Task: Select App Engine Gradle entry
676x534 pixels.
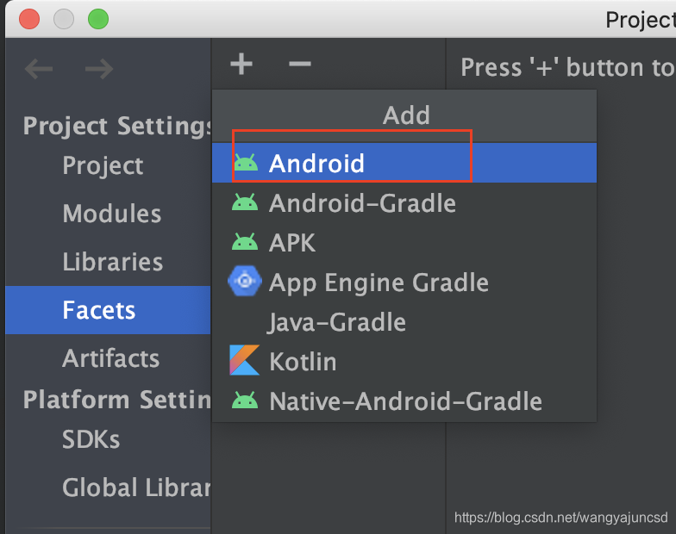Action: pos(404,282)
